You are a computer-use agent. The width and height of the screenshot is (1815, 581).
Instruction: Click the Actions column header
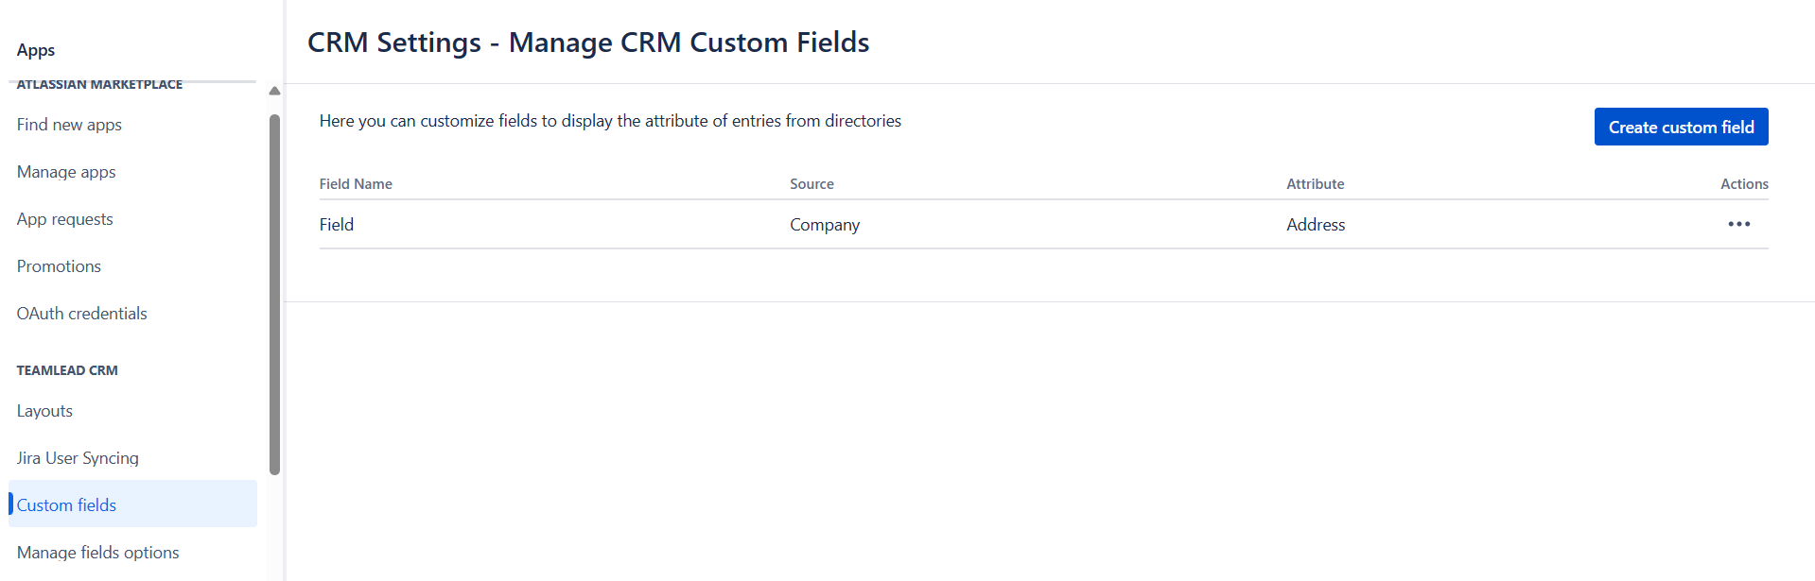pyautogui.click(x=1743, y=184)
